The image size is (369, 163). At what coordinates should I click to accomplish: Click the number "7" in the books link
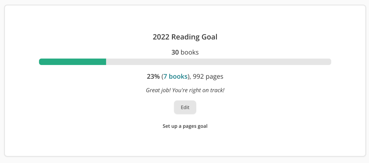point(165,76)
